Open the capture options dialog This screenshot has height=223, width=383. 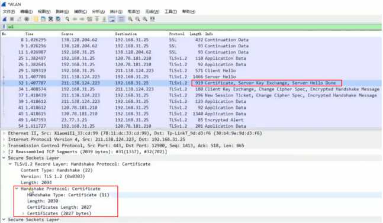(x=27, y=19)
